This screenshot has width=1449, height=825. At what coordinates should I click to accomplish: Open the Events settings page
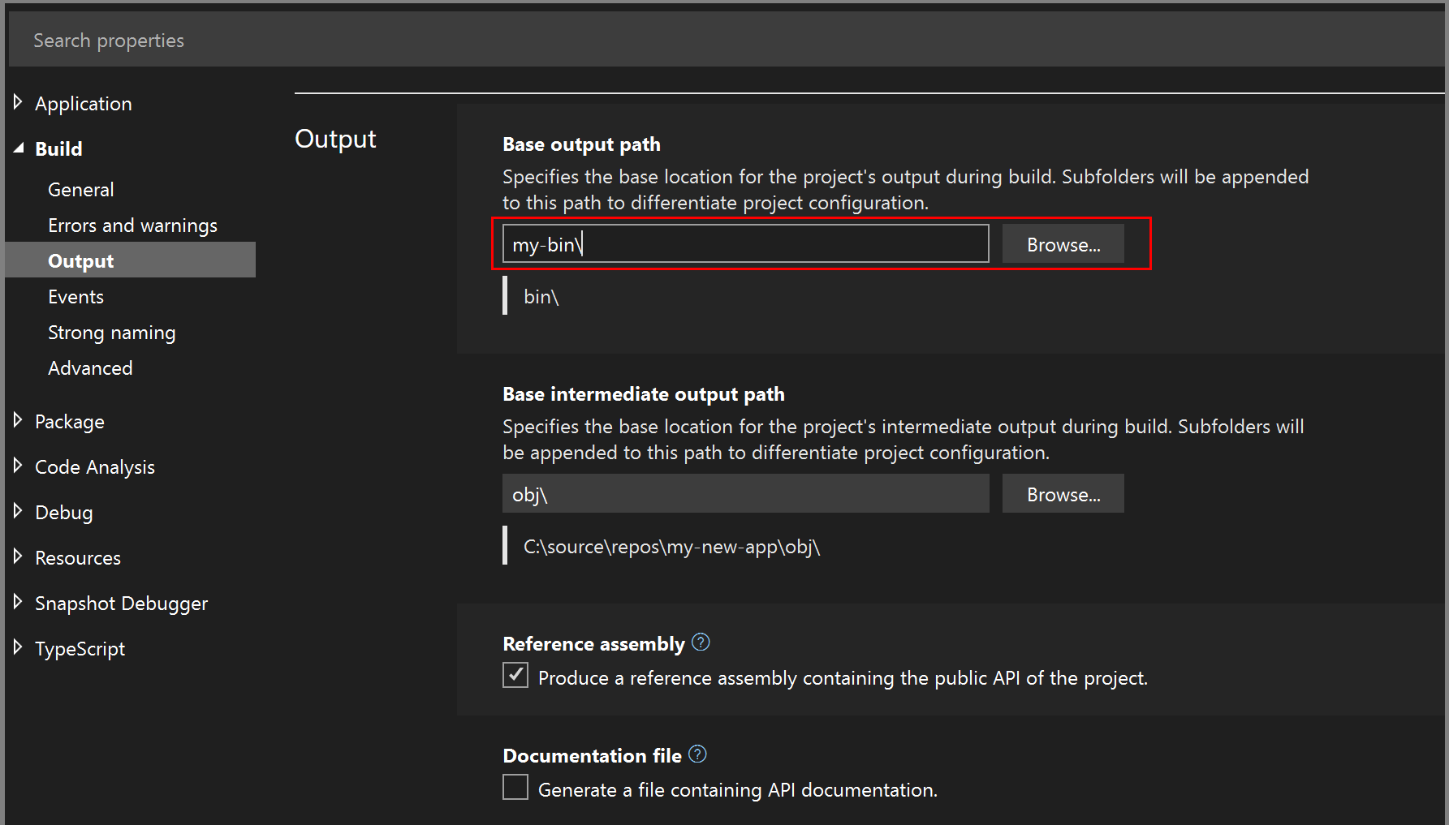pos(75,296)
